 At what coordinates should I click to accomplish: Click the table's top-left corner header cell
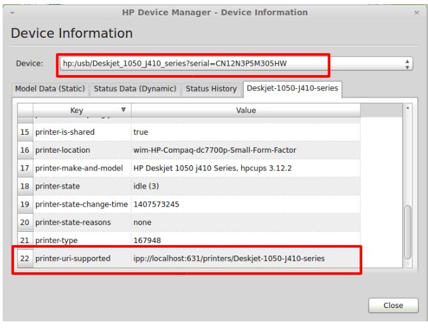tap(25, 110)
